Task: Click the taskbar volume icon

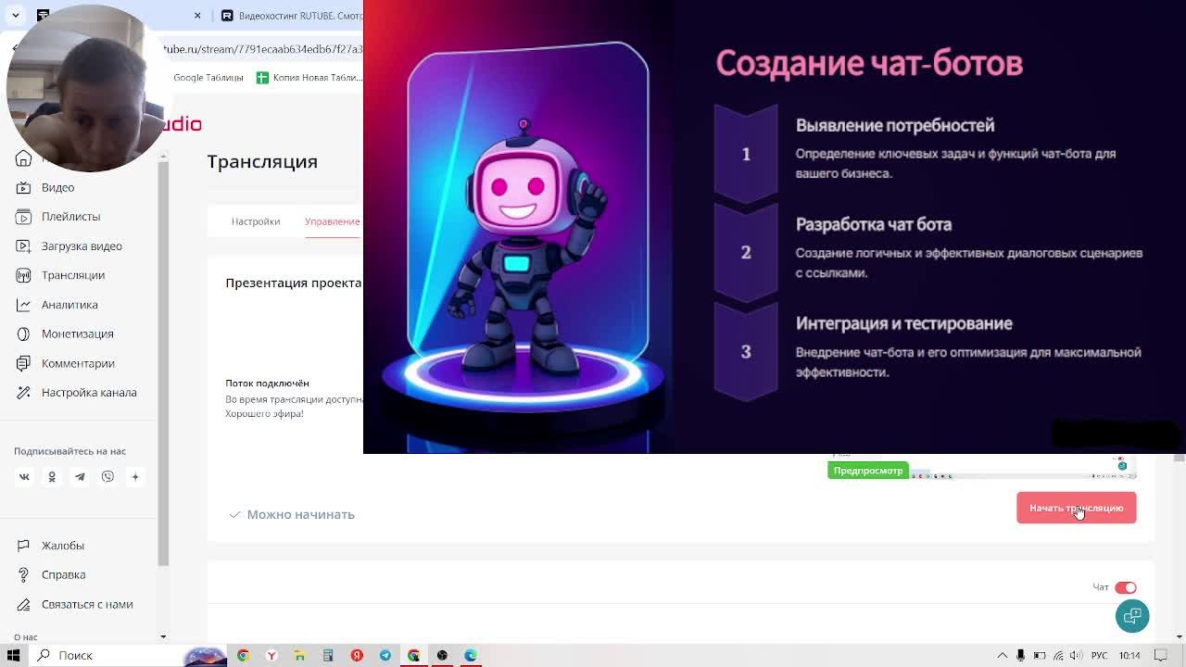Action: [1077, 655]
